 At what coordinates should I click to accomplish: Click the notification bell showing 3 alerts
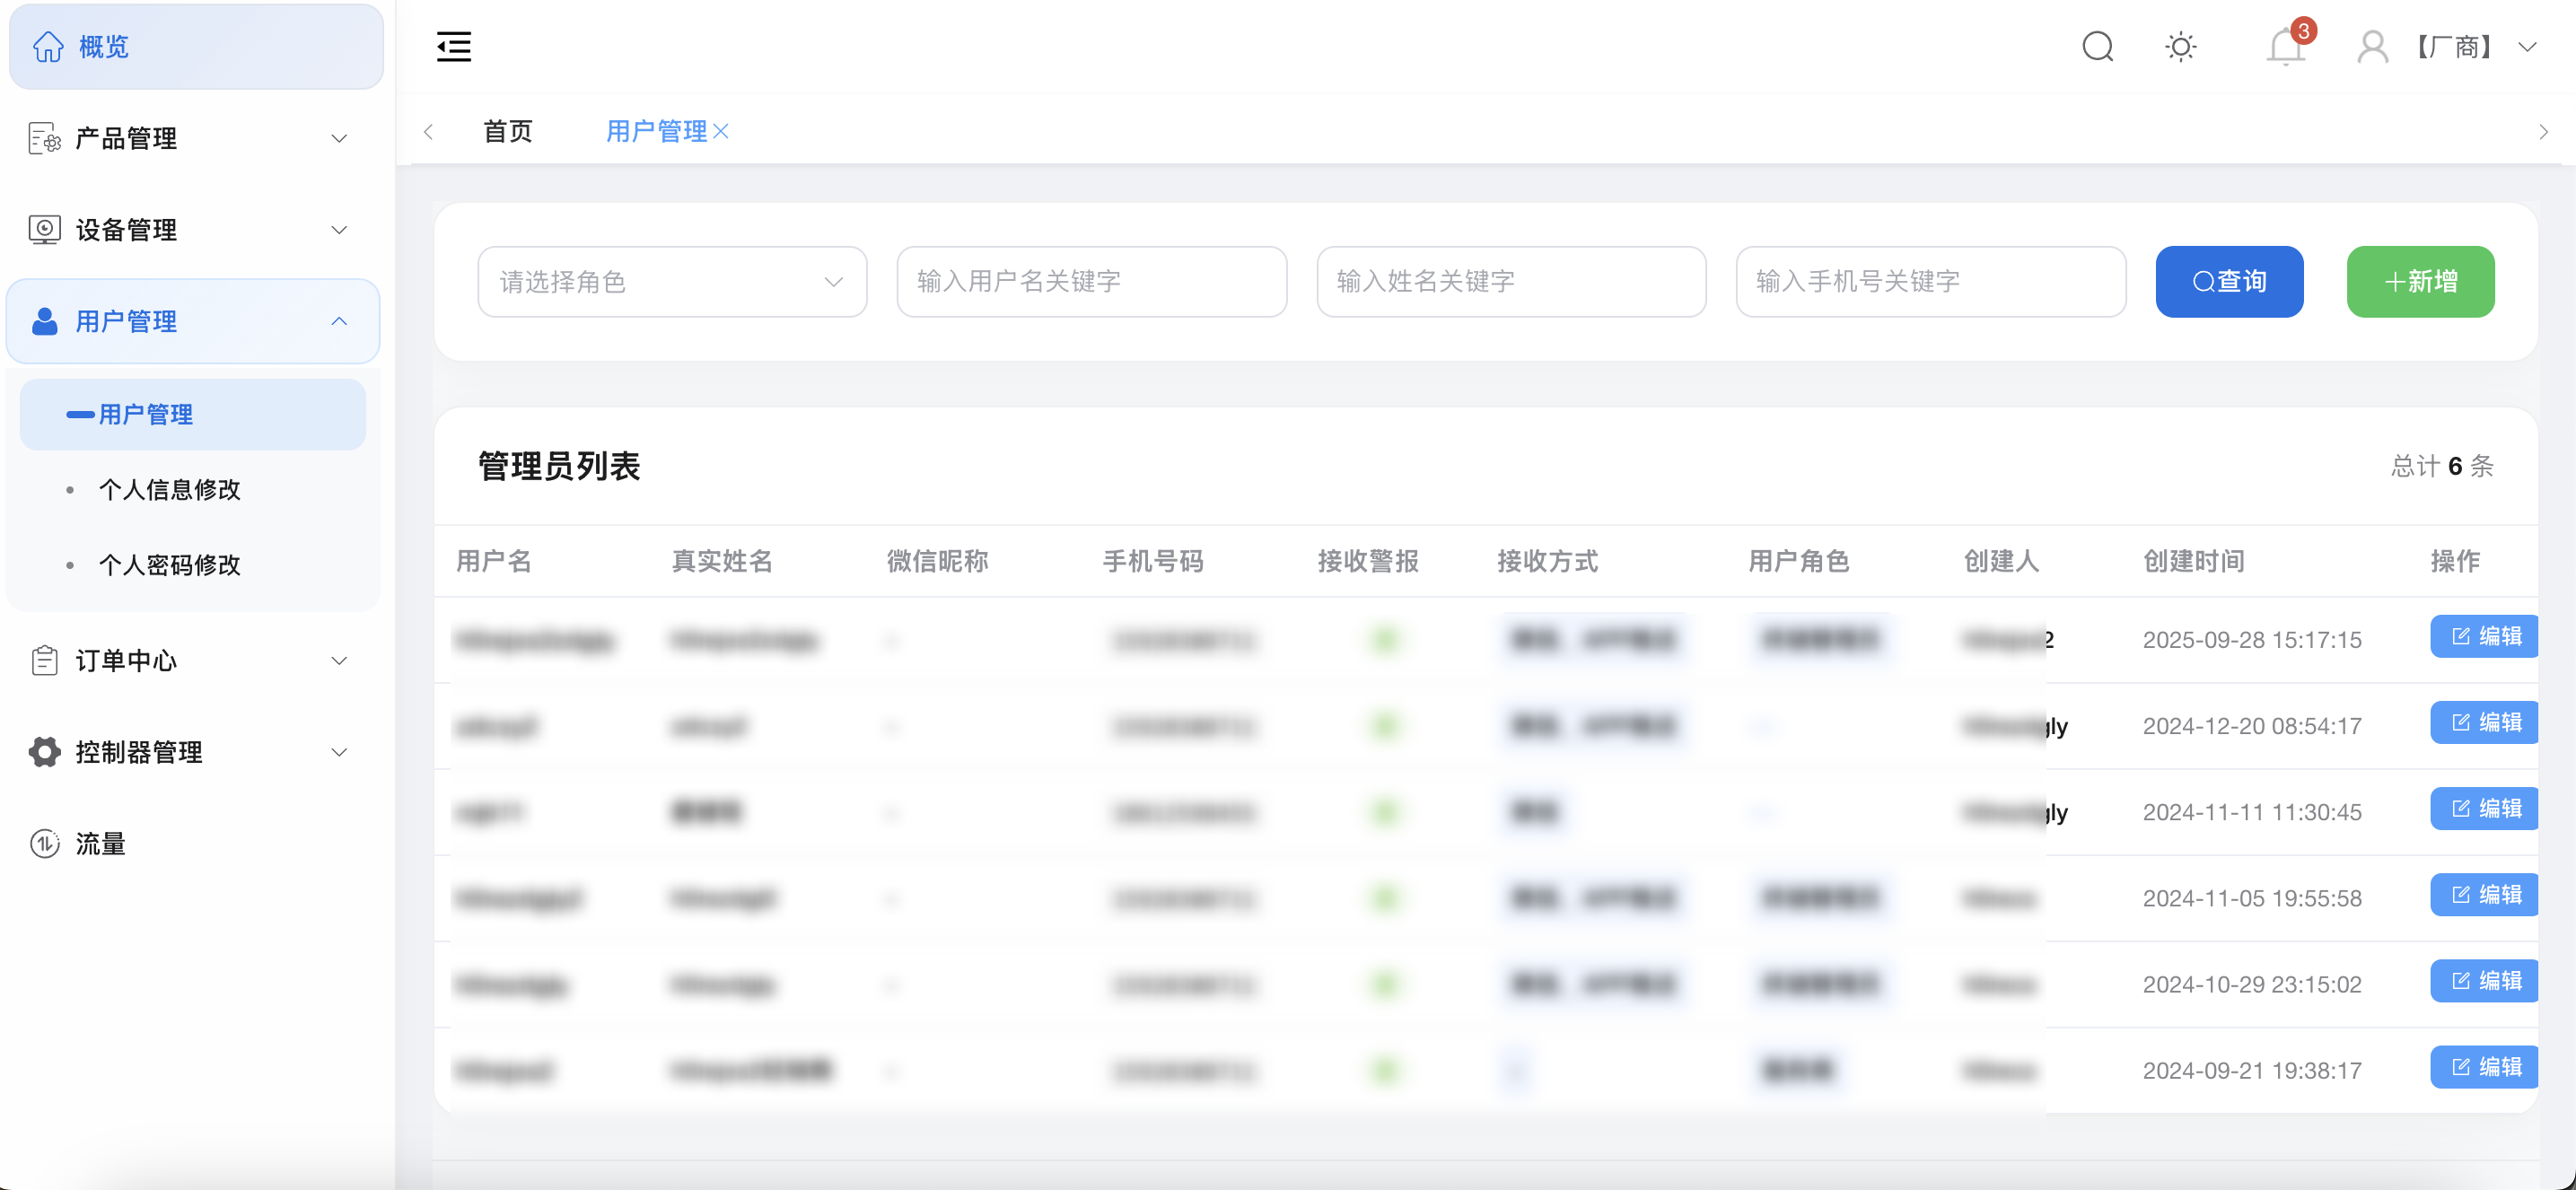[x=2284, y=46]
